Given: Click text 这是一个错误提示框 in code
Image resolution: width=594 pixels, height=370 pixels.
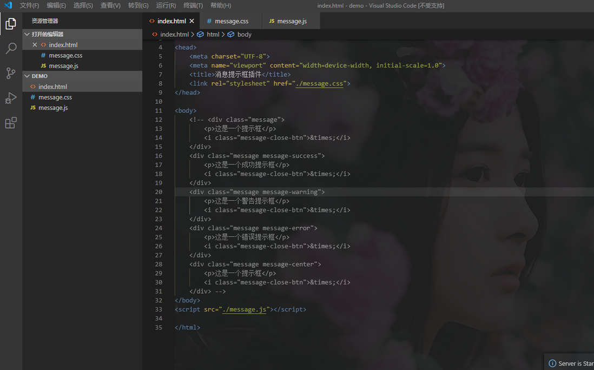Looking at the screenshot, I should click(x=245, y=237).
